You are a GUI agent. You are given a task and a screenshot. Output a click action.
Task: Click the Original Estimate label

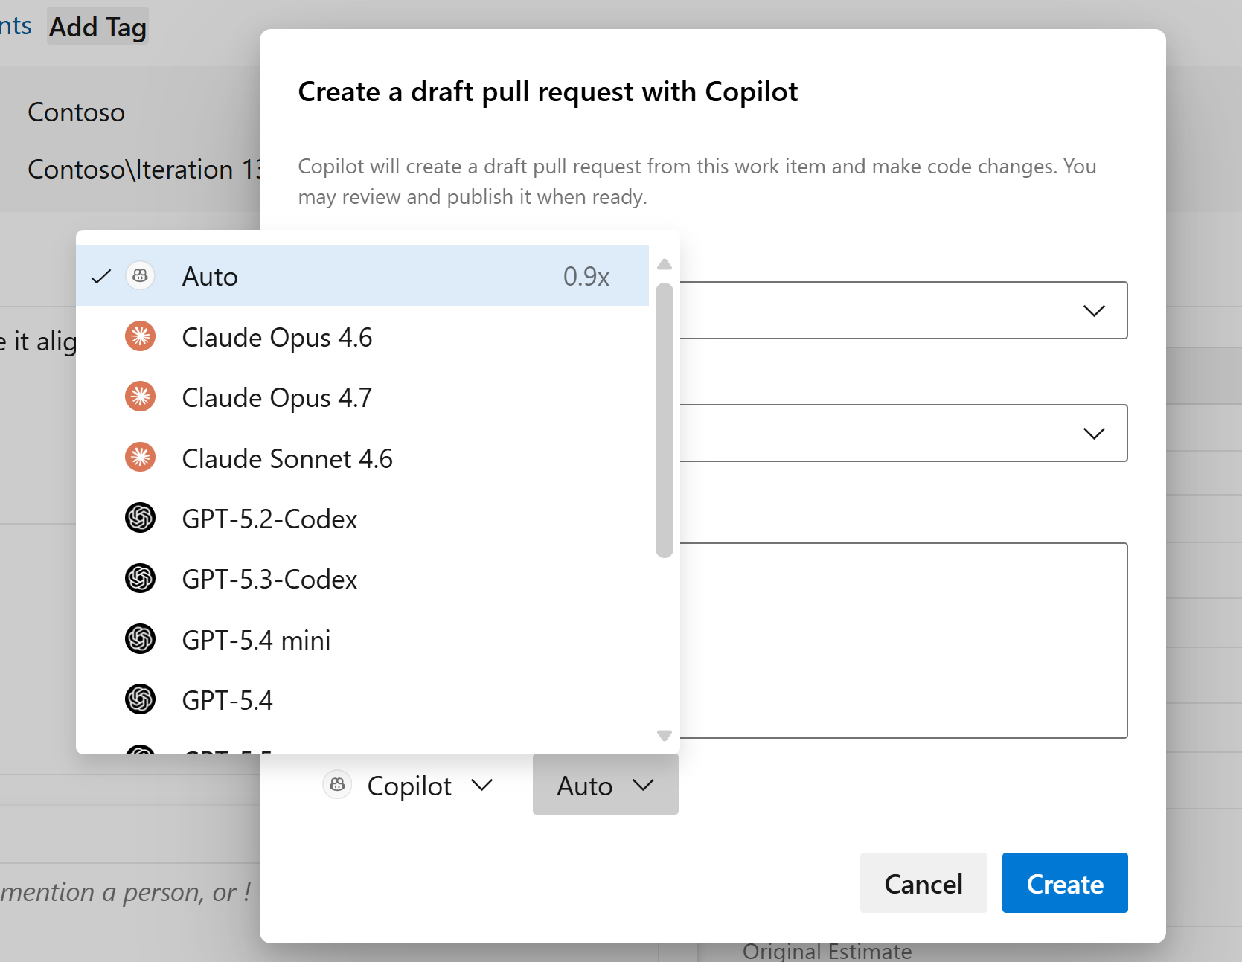827,951
